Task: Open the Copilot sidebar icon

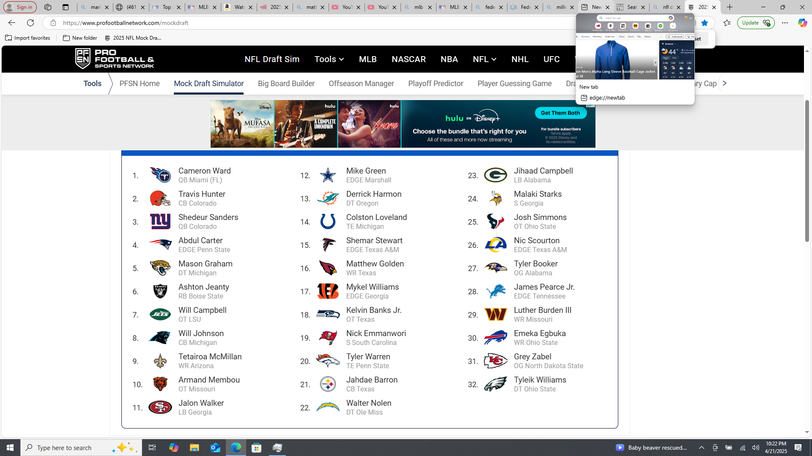Action: [802, 23]
